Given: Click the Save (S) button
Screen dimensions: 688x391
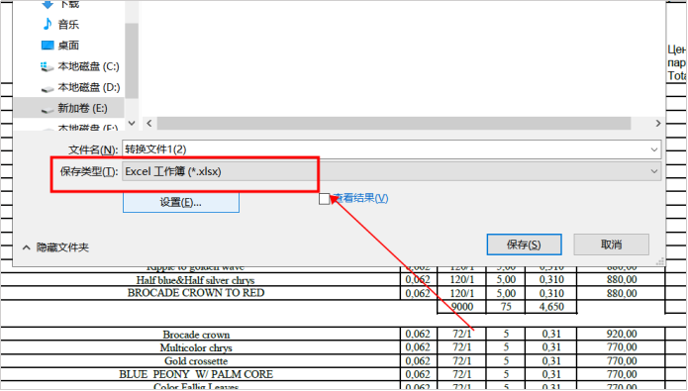Looking at the screenshot, I should (x=524, y=244).
